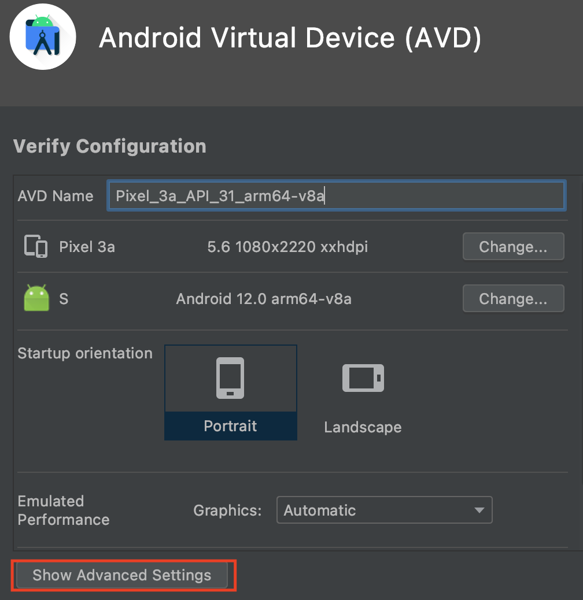Screen dimensions: 583x600
Task: Focus the AVD Name text field
Action: pyautogui.click(x=337, y=195)
